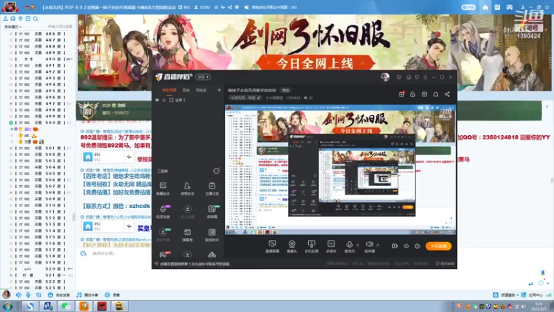Toggle the green box on channel row 500
The image size is (554, 312).
point(11,123)
